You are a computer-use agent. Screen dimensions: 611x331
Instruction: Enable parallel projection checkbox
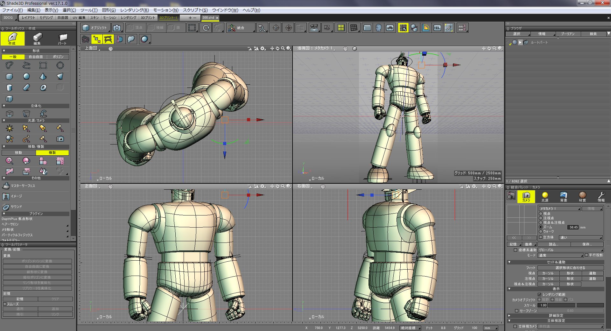[586, 255]
